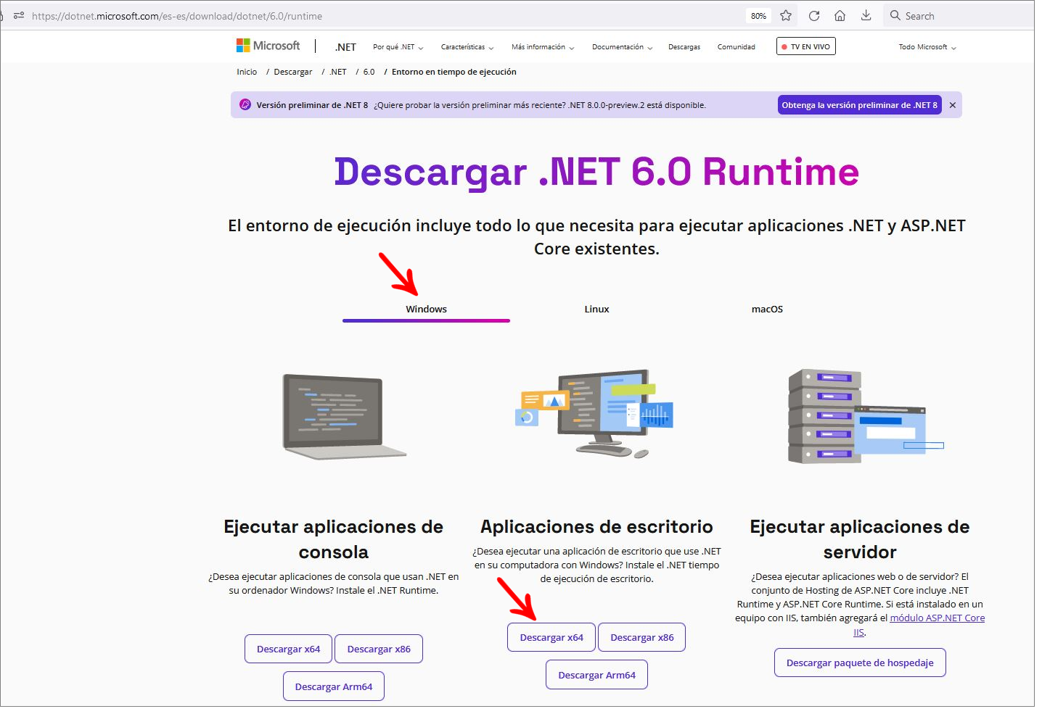Click the desktop apps monitor illustration

(x=595, y=413)
